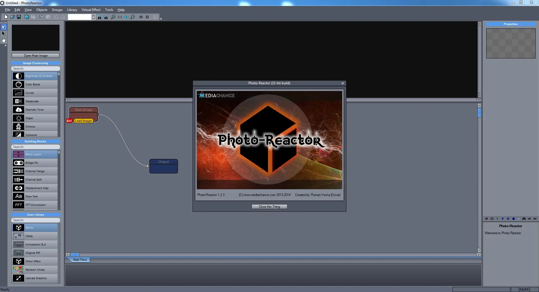Click the Open folder toolbar icon
539x292 pixels.
[x=12, y=17]
